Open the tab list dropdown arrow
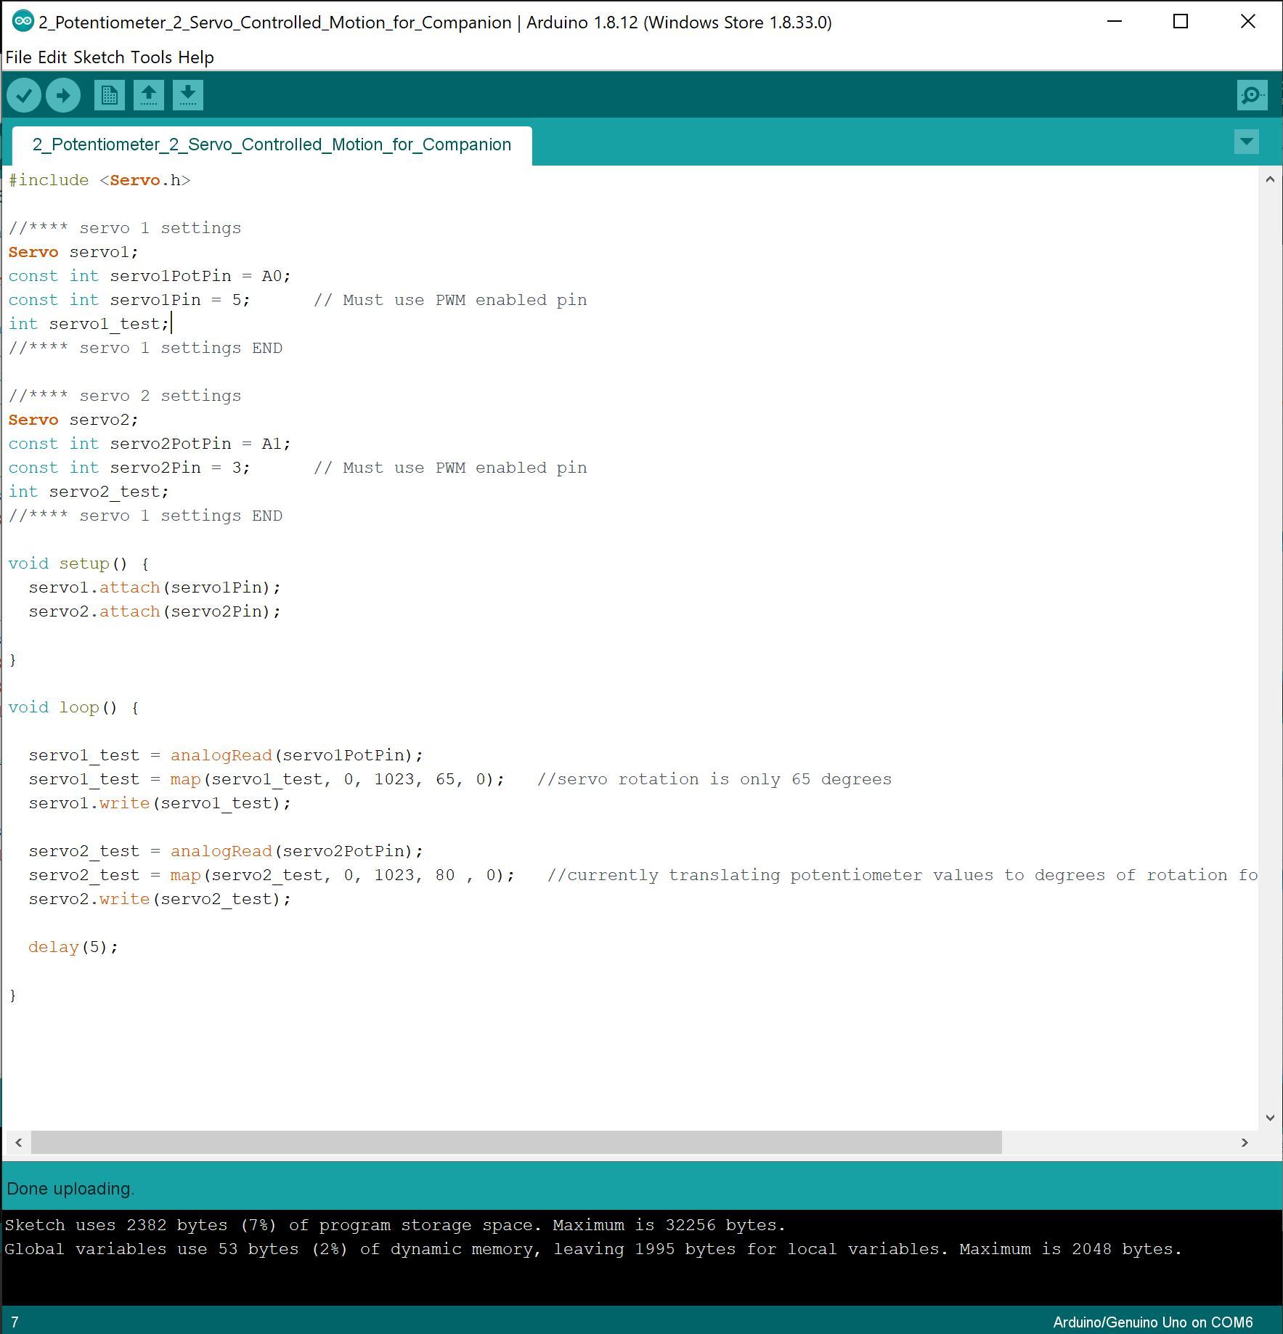The height and width of the screenshot is (1334, 1283). coord(1247,142)
